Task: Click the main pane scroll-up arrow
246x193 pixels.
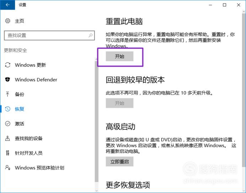Action: (x=244, y=12)
